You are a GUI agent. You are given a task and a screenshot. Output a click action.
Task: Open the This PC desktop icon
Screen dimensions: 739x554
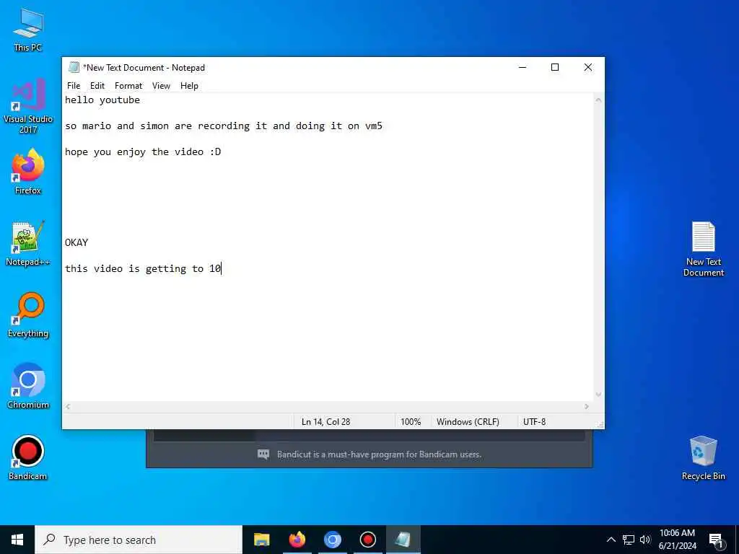coord(28,30)
